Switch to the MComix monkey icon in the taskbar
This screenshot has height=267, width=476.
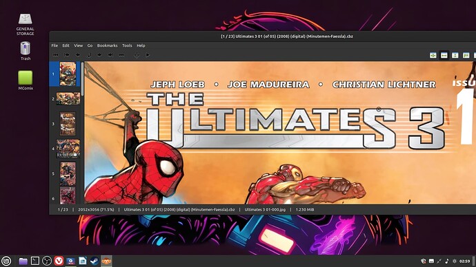click(x=106, y=261)
